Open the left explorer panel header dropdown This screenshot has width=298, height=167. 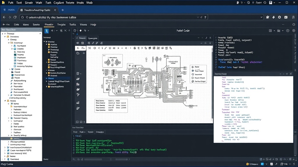[40, 30]
